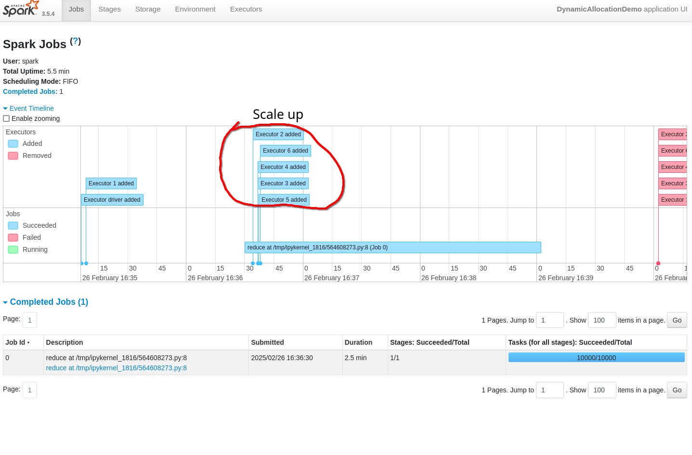The height and width of the screenshot is (455, 692).
Task: Click the green "Running" jobs legend swatch
Action: [13, 249]
